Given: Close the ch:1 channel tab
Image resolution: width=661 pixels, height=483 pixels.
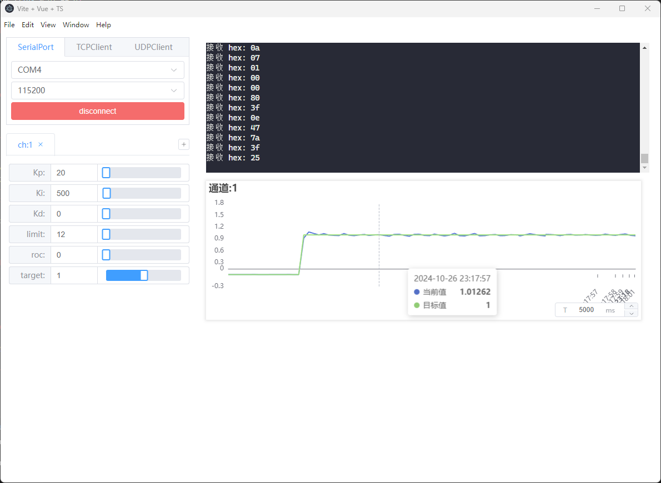Looking at the screenshot, I should [x=41, y=145].
